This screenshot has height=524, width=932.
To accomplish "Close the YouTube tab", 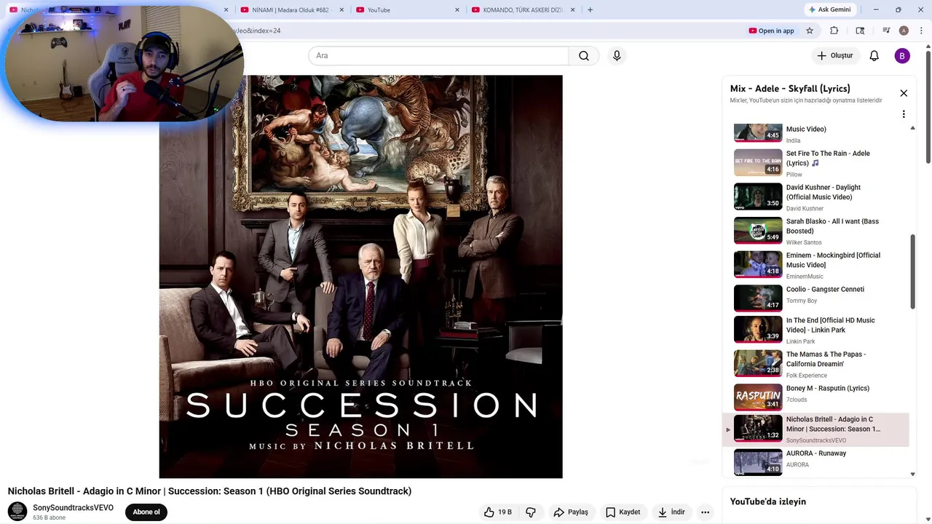I will pos(457,9).
